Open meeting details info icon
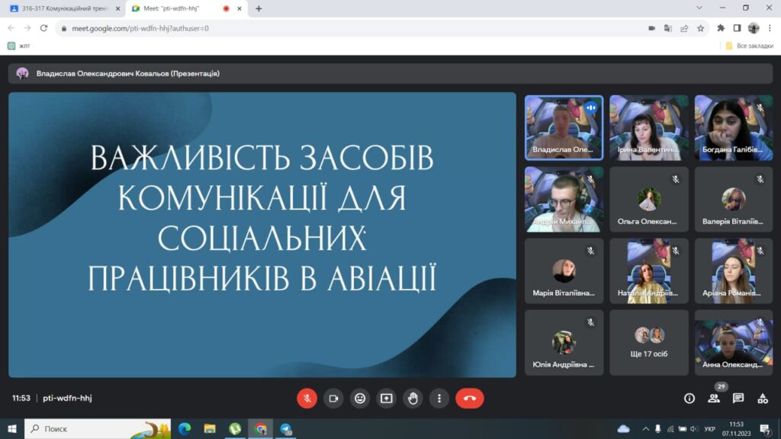Image resolution: width=781 pixels, height=439 pixels. coord(689,398)
